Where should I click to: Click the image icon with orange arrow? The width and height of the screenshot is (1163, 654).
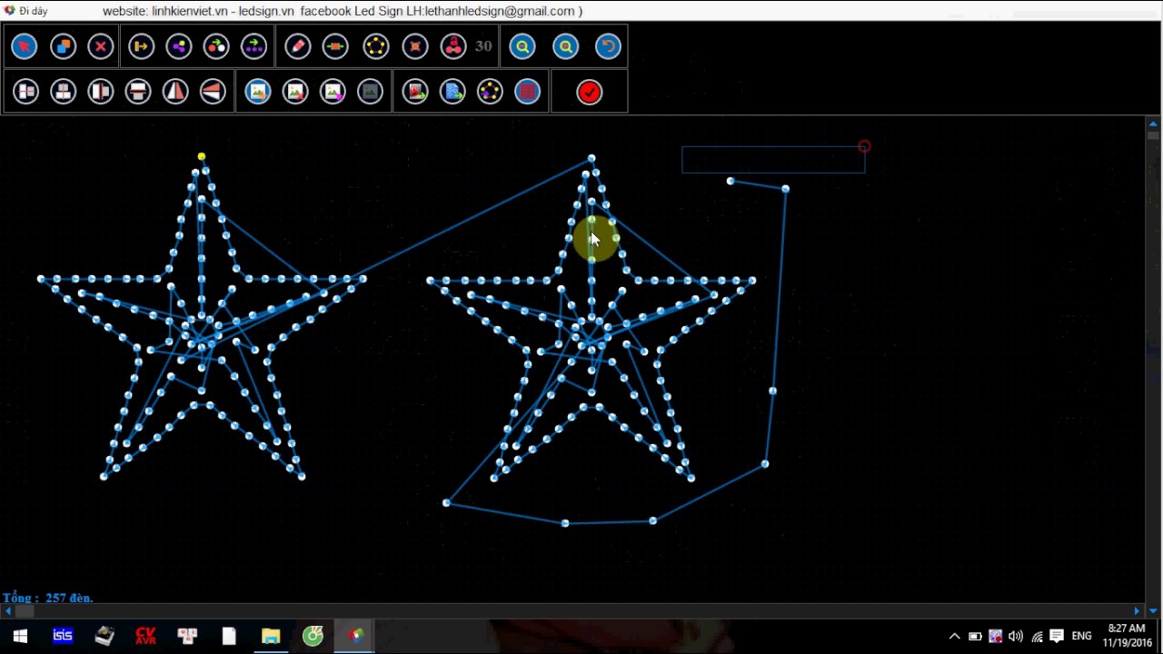tap(258, 92)
